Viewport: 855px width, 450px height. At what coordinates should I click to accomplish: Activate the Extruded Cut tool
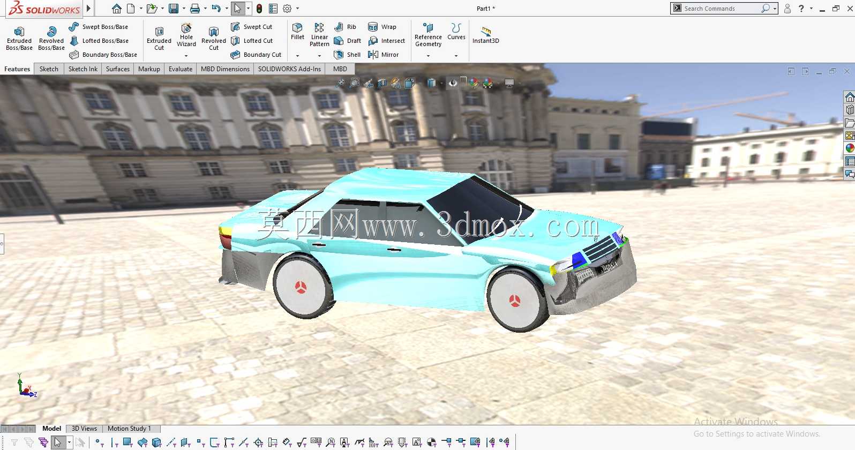click(x=159, y=39)
